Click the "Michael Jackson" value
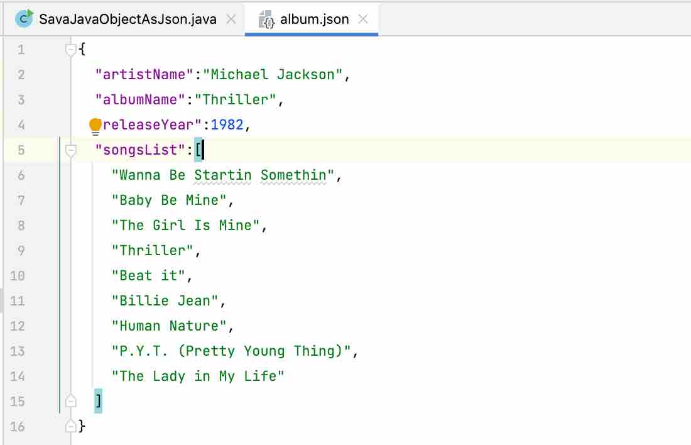Image resolution: width=691 pixels, height=445 pixels. coord(273,75)
